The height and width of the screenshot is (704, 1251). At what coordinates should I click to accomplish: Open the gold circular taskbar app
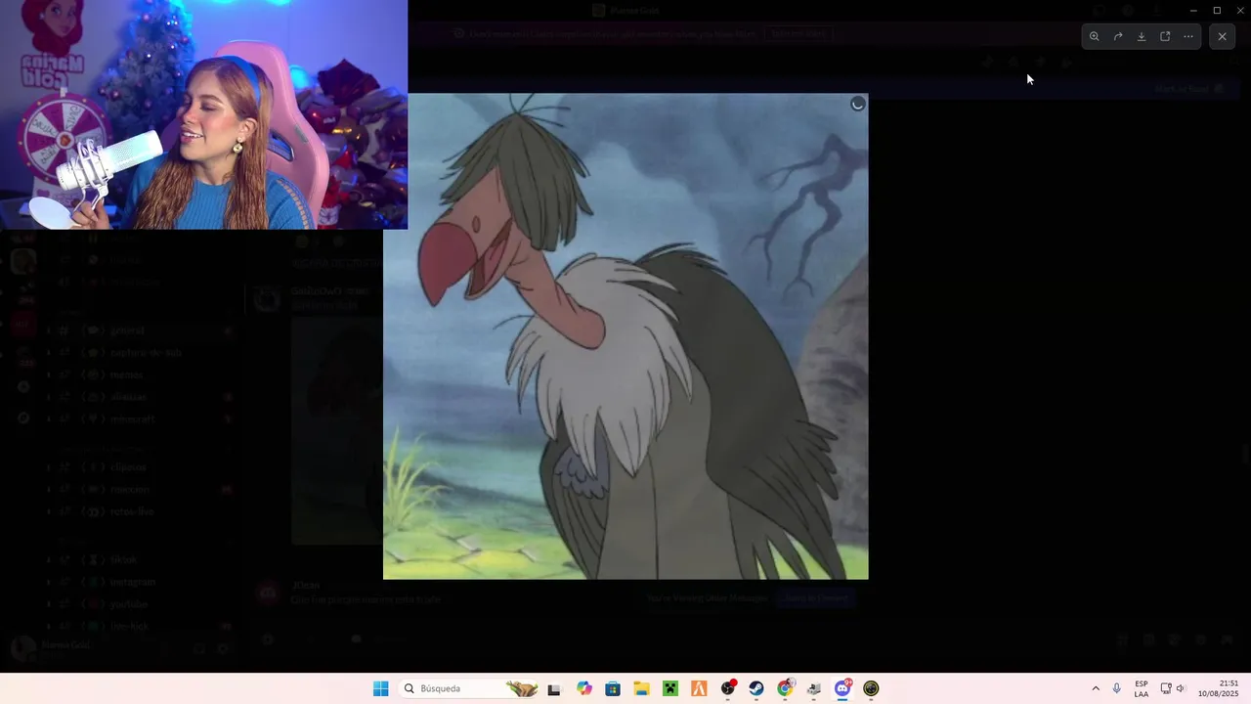point(872,688)
